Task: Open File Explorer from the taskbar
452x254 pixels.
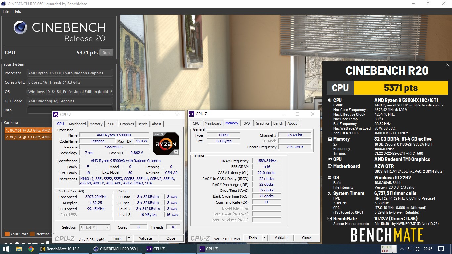Action: [x=19, y=249]
